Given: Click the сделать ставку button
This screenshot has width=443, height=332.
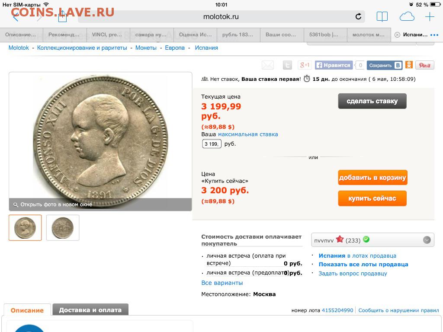Looking at the screenshot, I should [372, 101].
